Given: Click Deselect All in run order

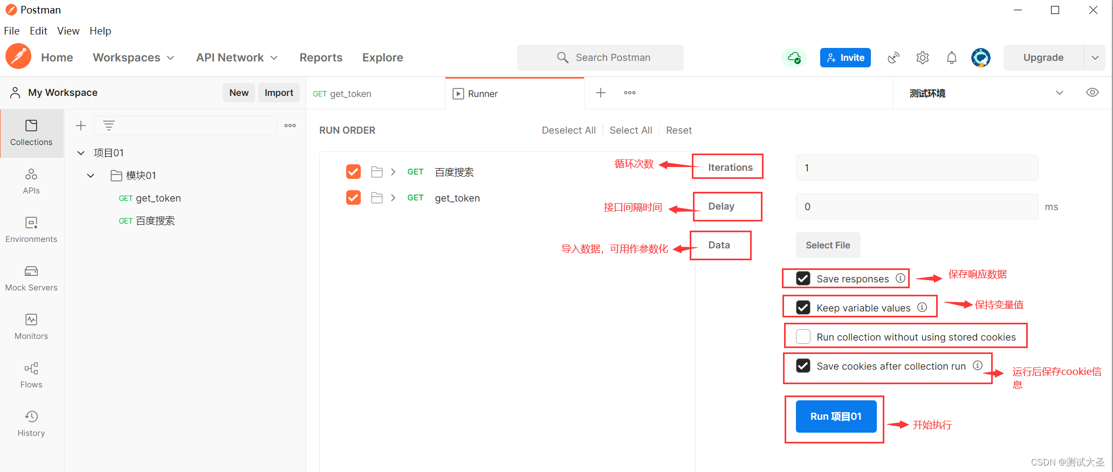Looking at the screenshot, I should tap(569, 130).
